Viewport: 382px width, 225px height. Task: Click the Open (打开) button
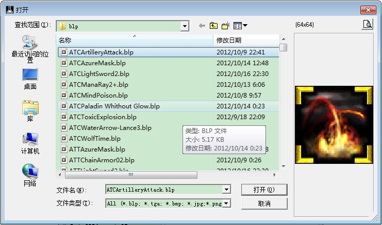pos(264,190)
